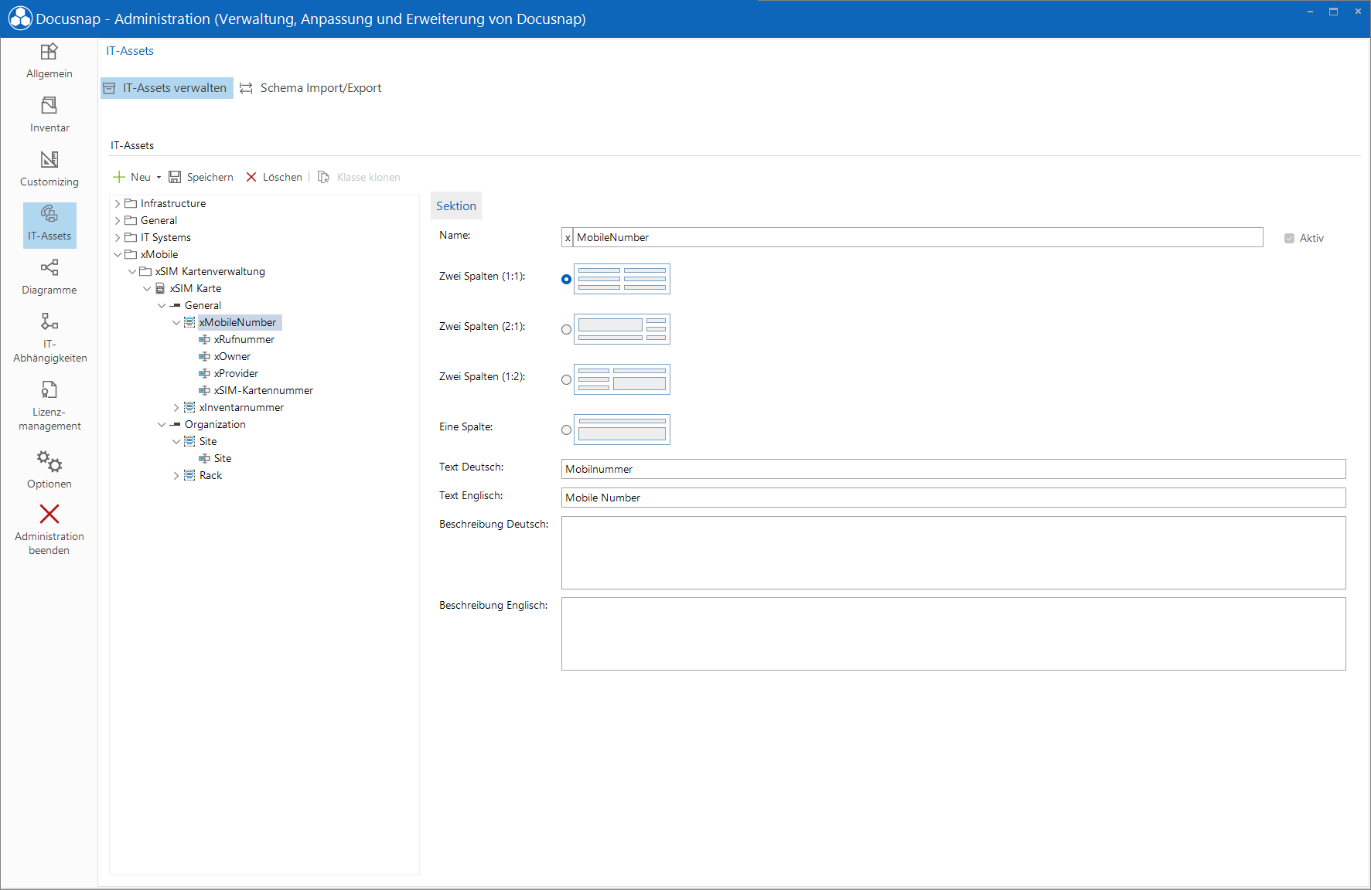Expand the IT Systems tree folder
1371x890 pixels.
pyautogui.click(x=118, y=237)
